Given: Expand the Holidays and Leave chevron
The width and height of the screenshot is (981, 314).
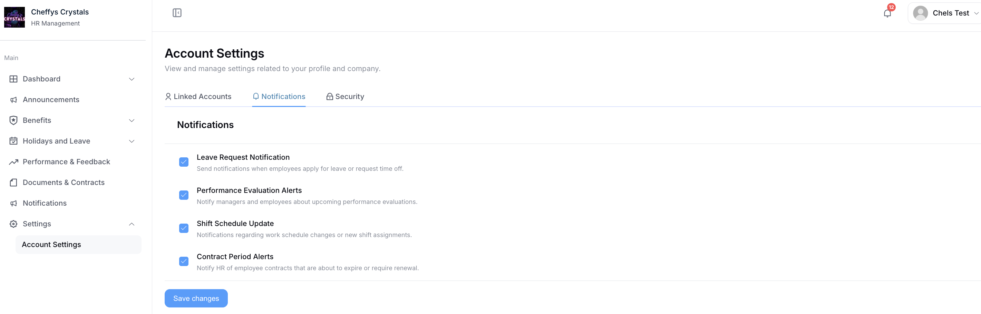Looking at the screenshot, I should (132, 141).
